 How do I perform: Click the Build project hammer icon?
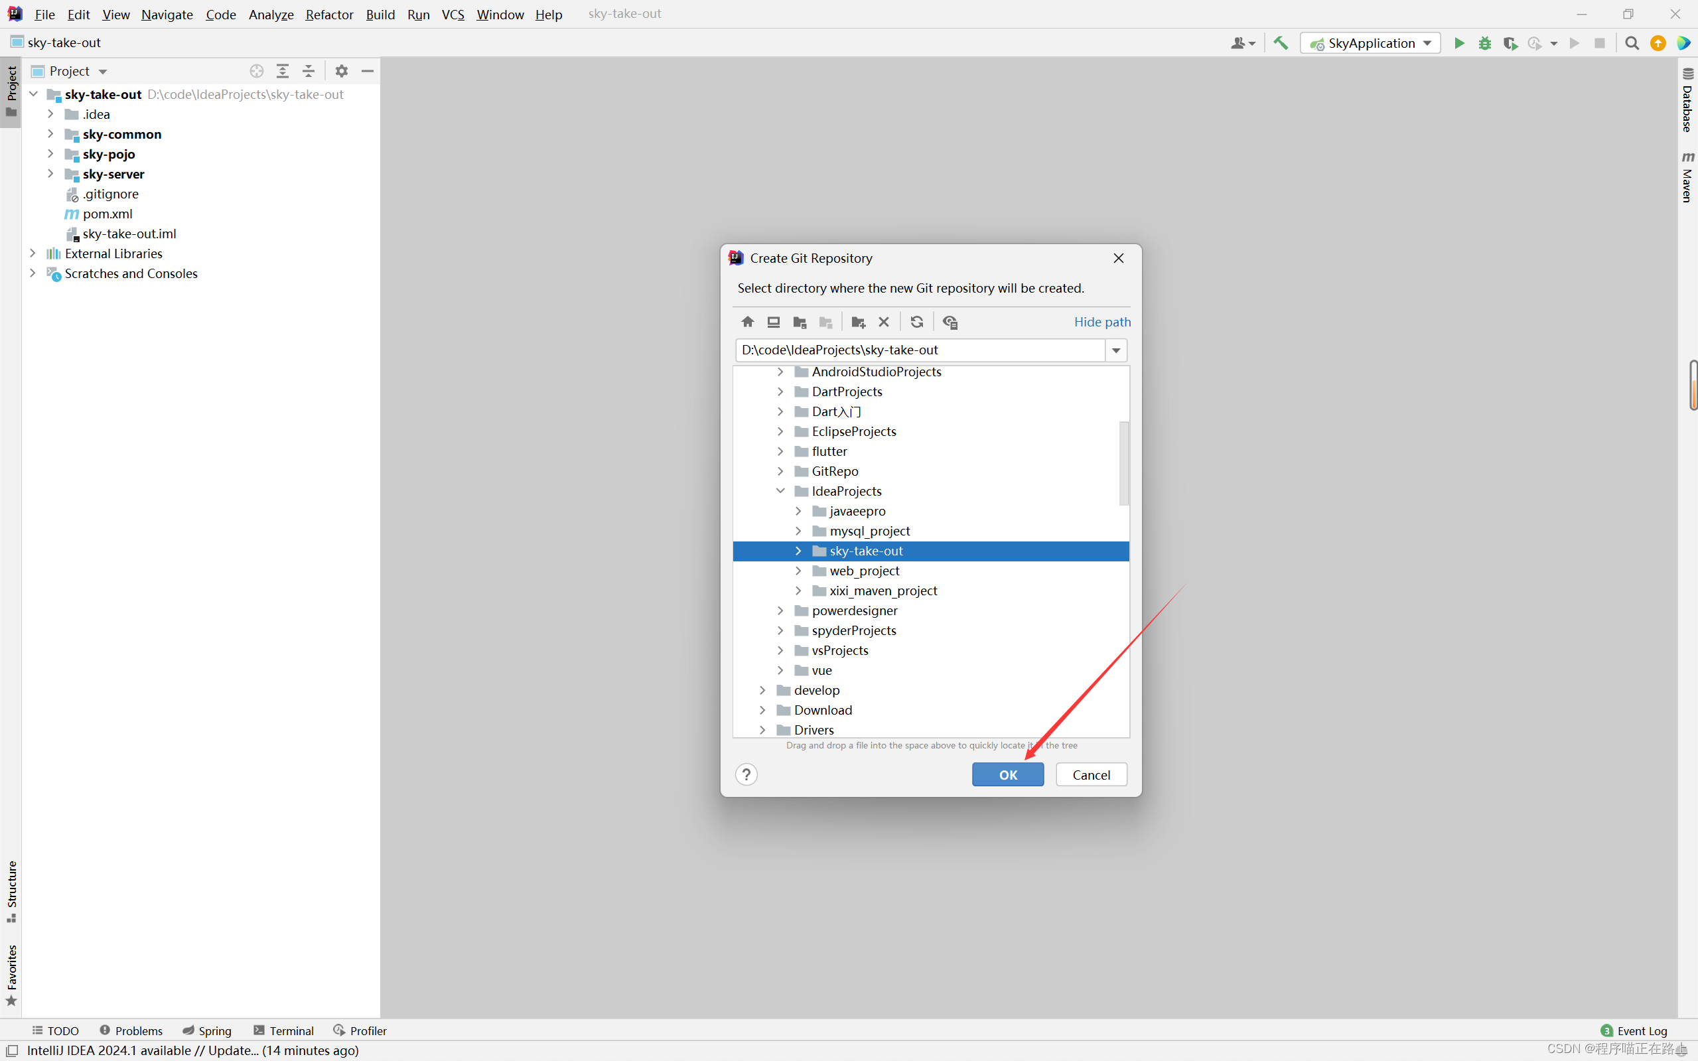click(x=1281, y=44)
